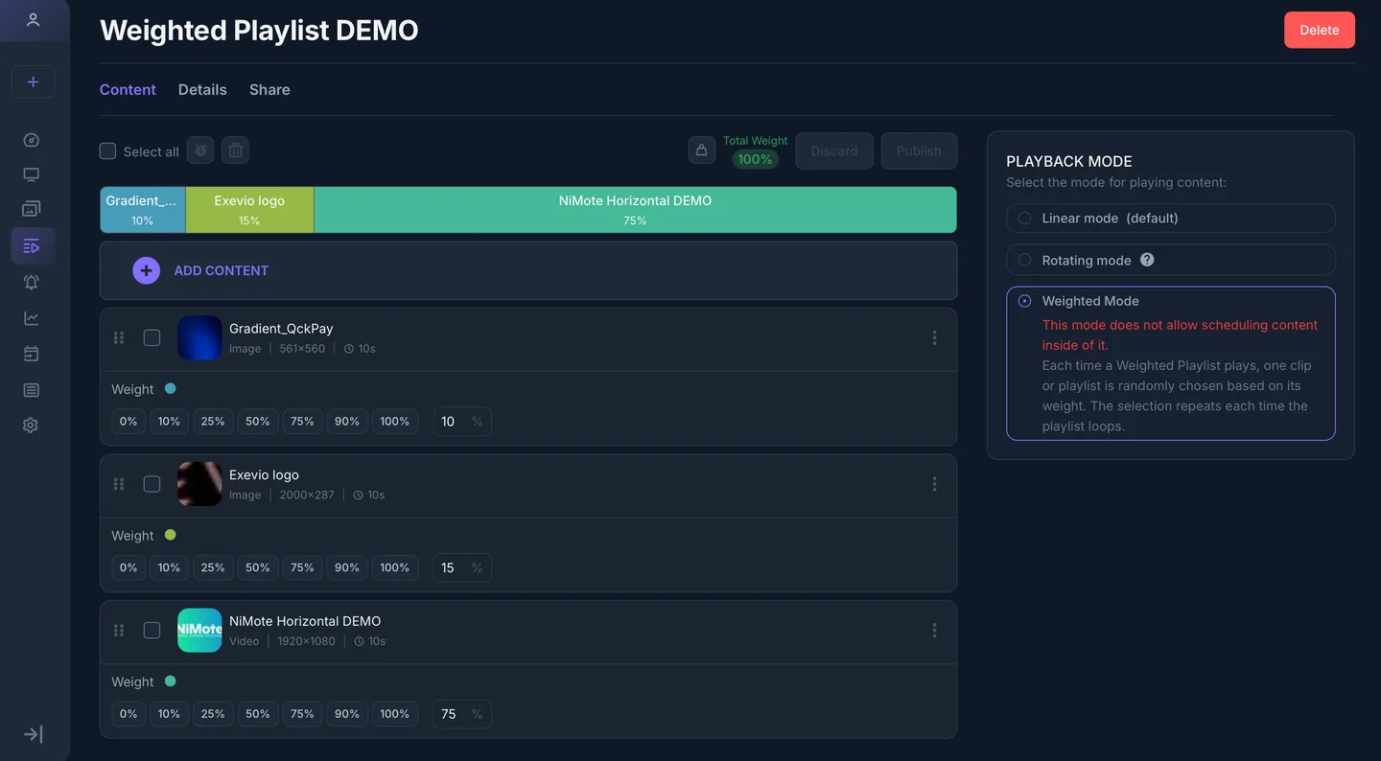Set Exevio logo weight to 50%
Image resolution: width=1381 pixels, height=761 pixels.
258,567
